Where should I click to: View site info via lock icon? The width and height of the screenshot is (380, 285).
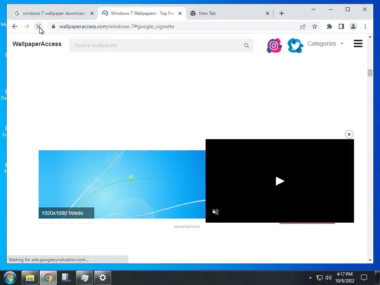coord(53,26)
